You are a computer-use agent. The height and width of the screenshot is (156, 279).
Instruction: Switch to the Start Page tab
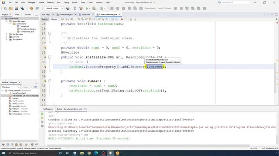click(46, 14)
